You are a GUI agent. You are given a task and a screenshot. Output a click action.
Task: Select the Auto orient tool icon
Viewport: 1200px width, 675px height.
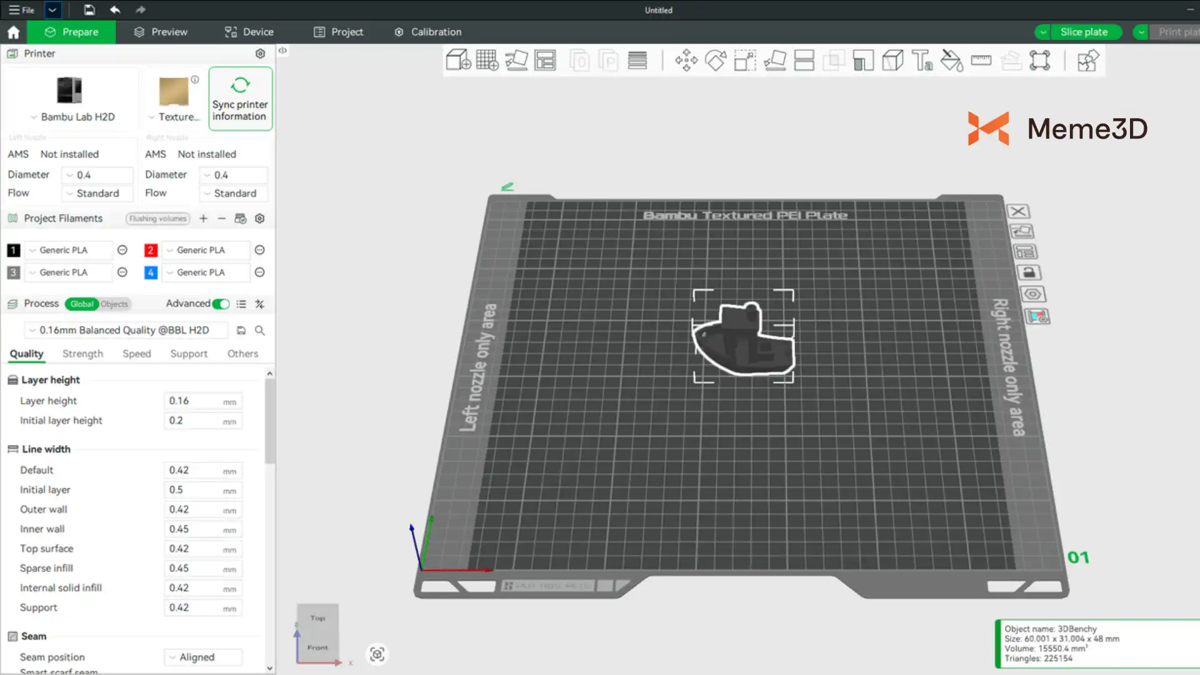click(516, 61)
